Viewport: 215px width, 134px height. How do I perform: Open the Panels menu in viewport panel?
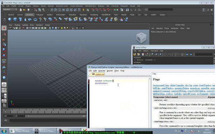coord(47,25)
